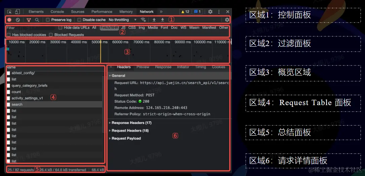
Task: Filter requests by Doc
Action: [174, 28]
